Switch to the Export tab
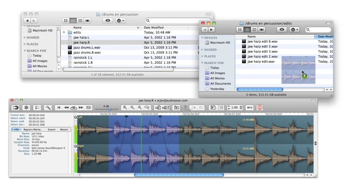The width and height of the screenshot is (344, 188). (x=52, y=129)
